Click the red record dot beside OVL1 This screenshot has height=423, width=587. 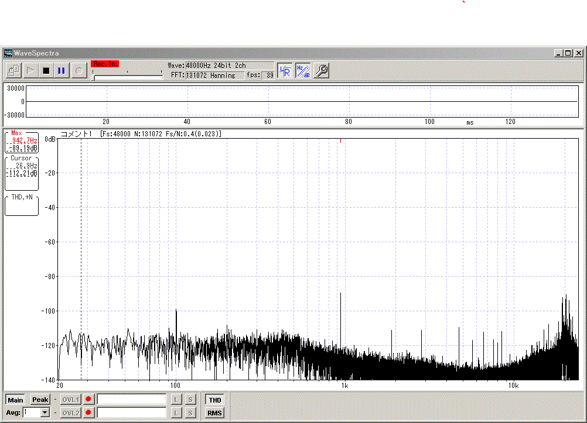(x=88, y=399)
